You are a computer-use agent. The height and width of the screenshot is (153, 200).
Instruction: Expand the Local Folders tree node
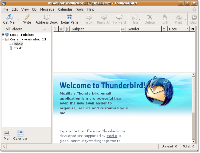coord(3,34)
